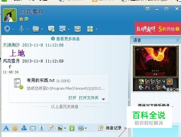Click the magic emoticon wizard hat icon
The image size is (181, 137).
tap(24, 128)
